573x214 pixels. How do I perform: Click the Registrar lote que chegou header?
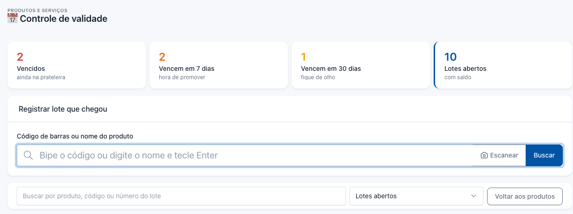[63, 109]
